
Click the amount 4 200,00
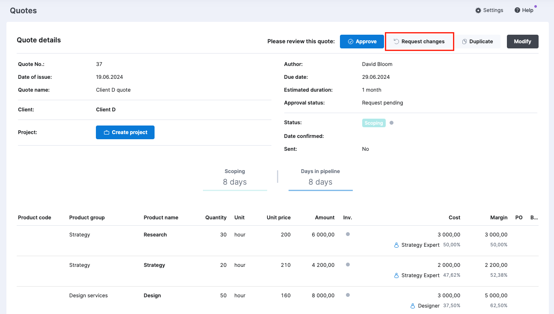(323, 265)
